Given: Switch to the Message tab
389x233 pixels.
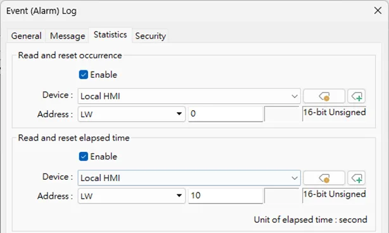Looking at the screenshot, I should pyautogui.click(x=68, y=36).
